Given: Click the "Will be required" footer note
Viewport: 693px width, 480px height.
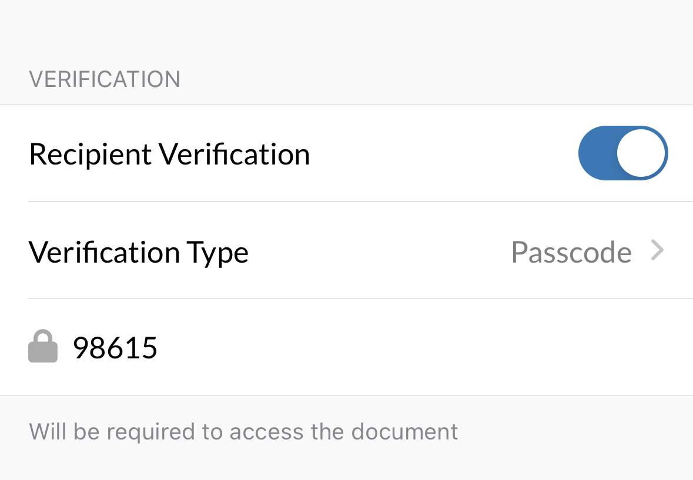Looking at the screenshot, I should tap(243, 432).
